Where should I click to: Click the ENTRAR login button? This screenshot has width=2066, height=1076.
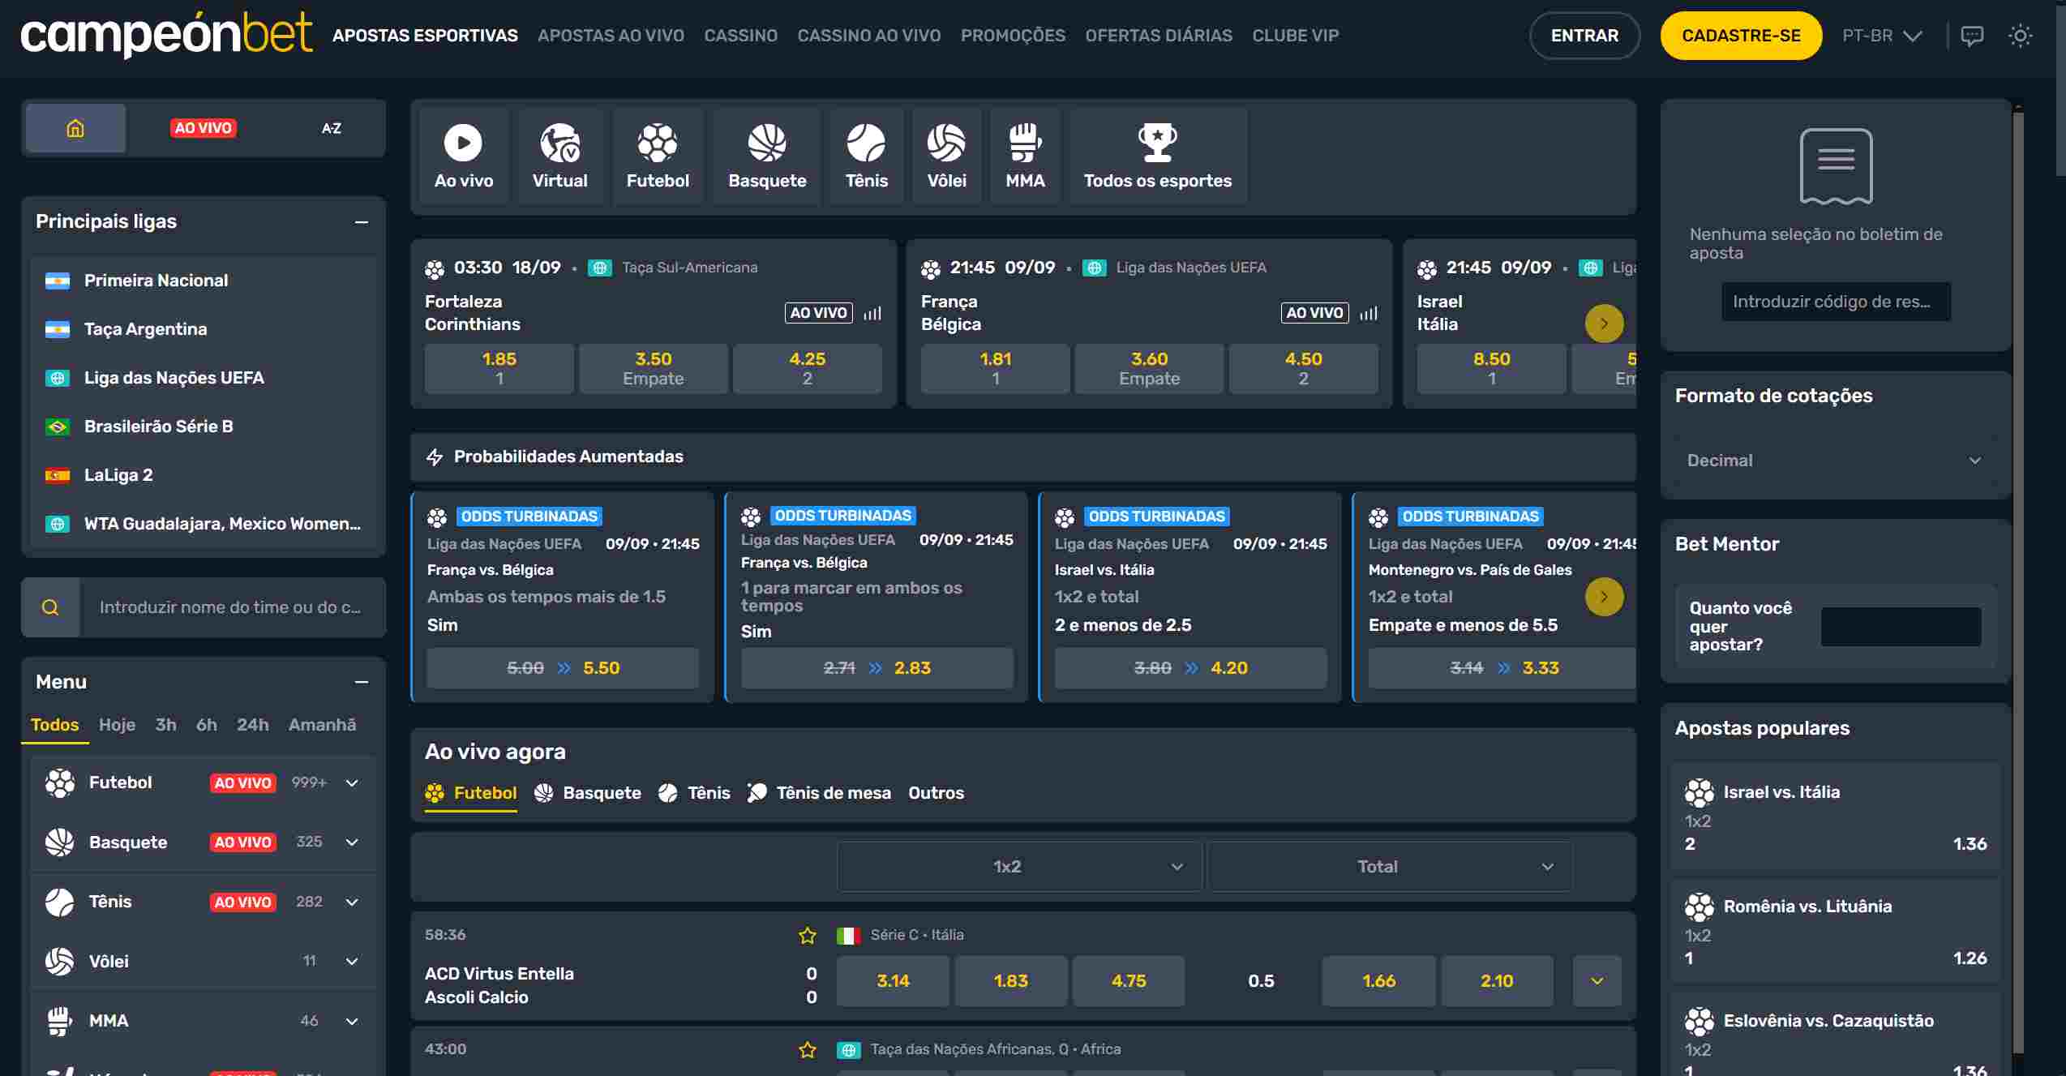[x=1584, y=36]
